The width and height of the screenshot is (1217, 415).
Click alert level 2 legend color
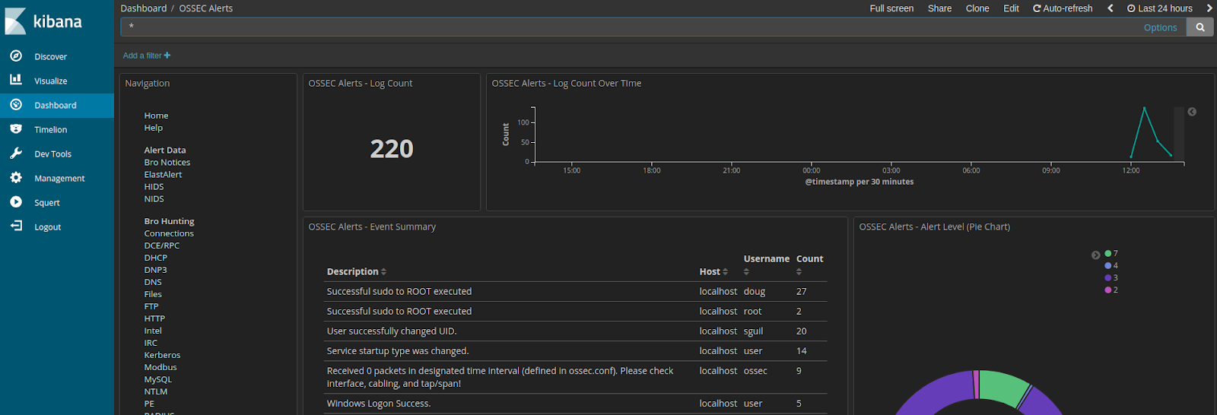click(x=1108, y=290)
